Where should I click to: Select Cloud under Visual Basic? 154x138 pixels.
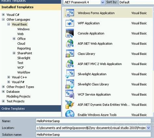click(x=21, y=44)
